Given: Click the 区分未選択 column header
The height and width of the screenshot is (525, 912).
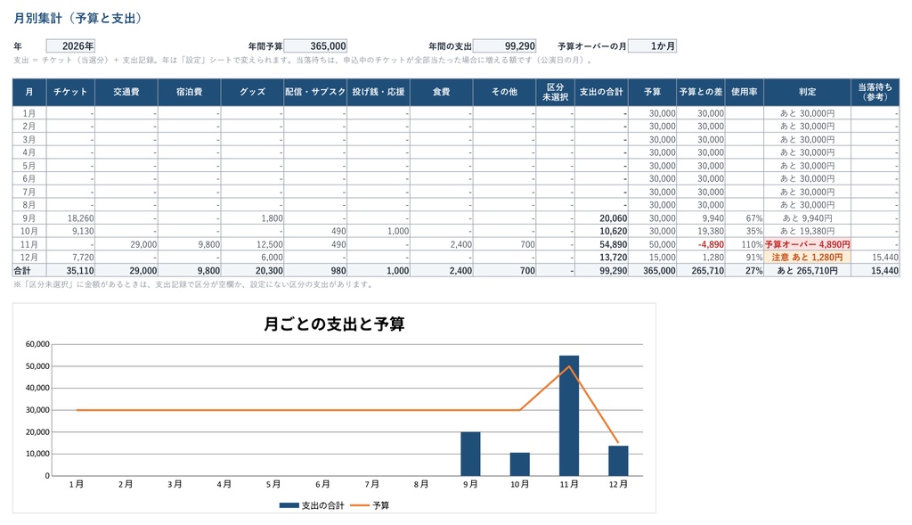Looking at the screenshot, I should (556, 92).
